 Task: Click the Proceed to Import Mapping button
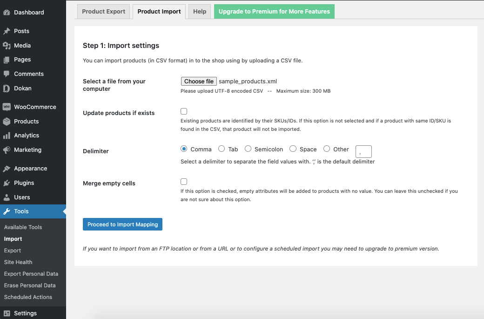tap(122, 224)
